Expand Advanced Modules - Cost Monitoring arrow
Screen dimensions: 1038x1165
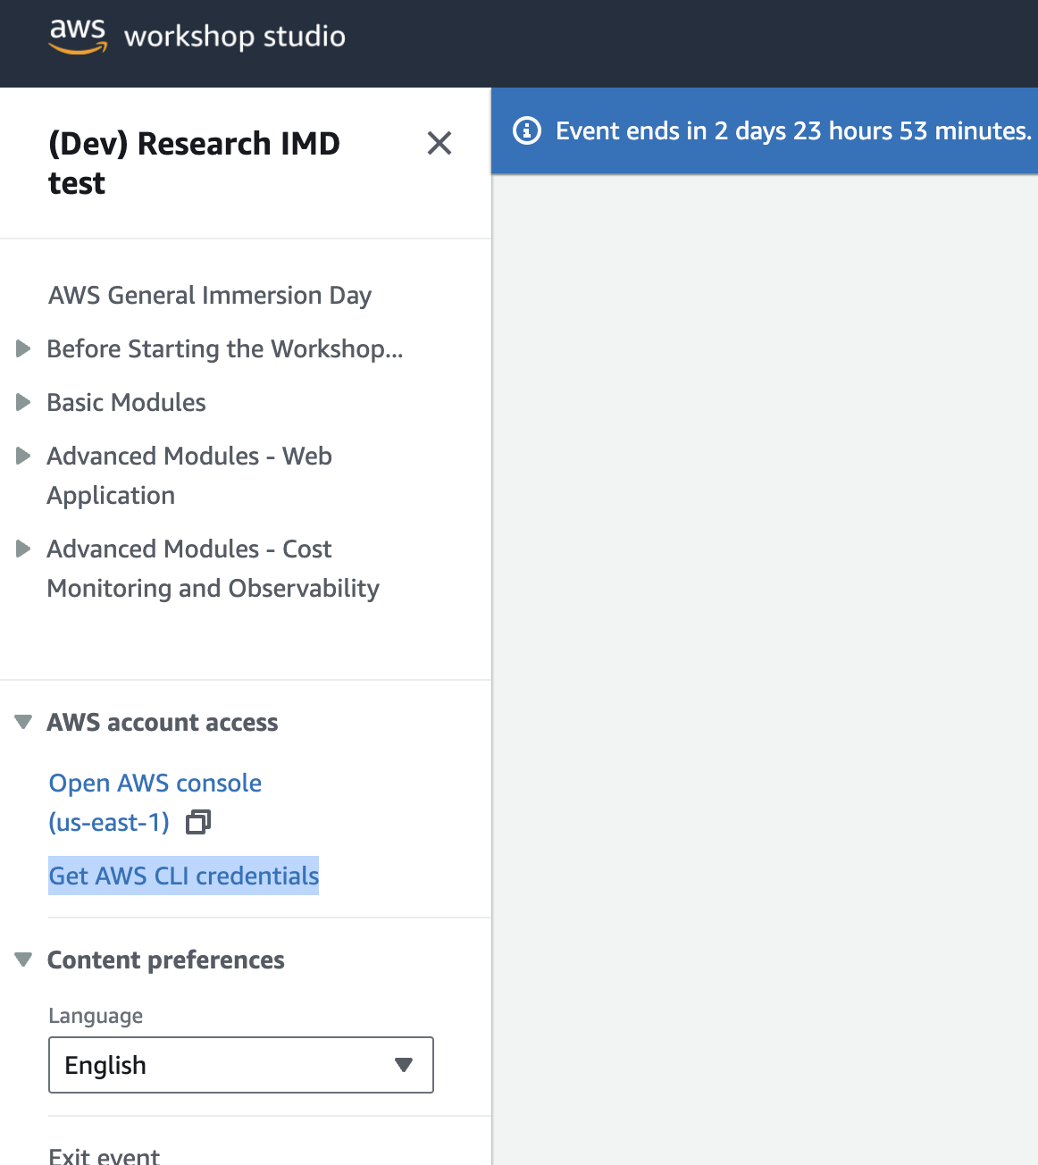coord(24,549)
